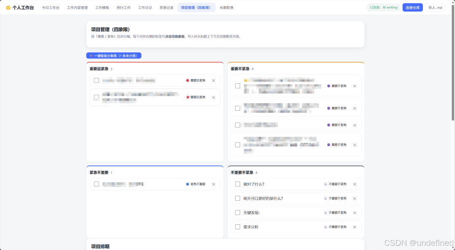This screenshot has width=455, height=250.
Task: Toggle the quadrant tag on 关键发现:
Action: [x=335, y=213]
